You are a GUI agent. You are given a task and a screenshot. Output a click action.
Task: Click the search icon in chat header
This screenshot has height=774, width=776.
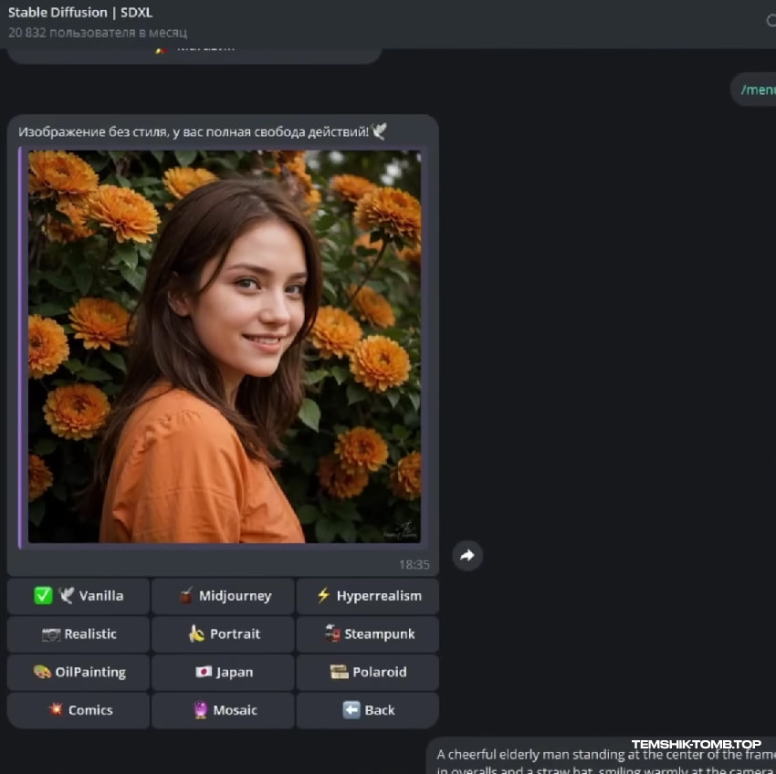click(771, 21)
